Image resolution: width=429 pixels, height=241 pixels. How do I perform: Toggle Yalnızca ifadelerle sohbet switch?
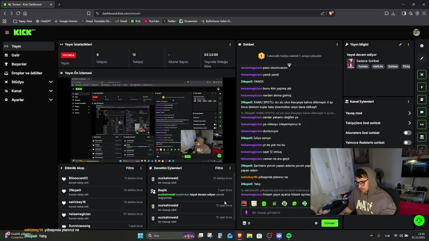(407, 143)
